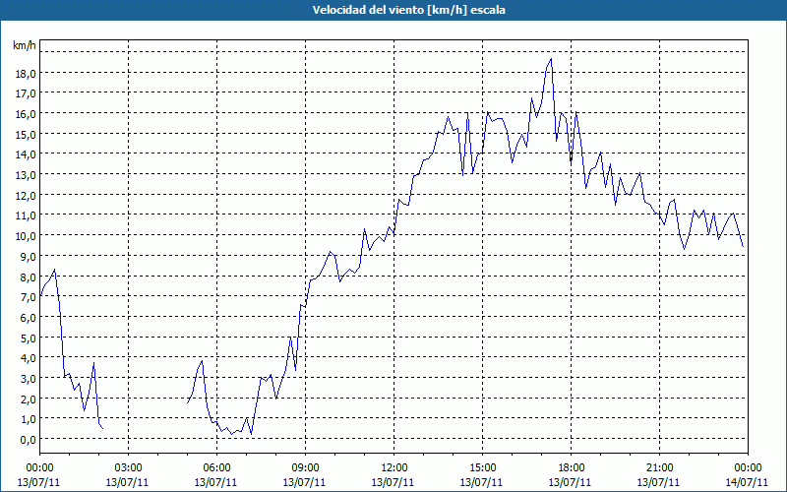Select the 16,0 y-axis value
The width and height of the screenshot is (787, 492).
point(27,114)
